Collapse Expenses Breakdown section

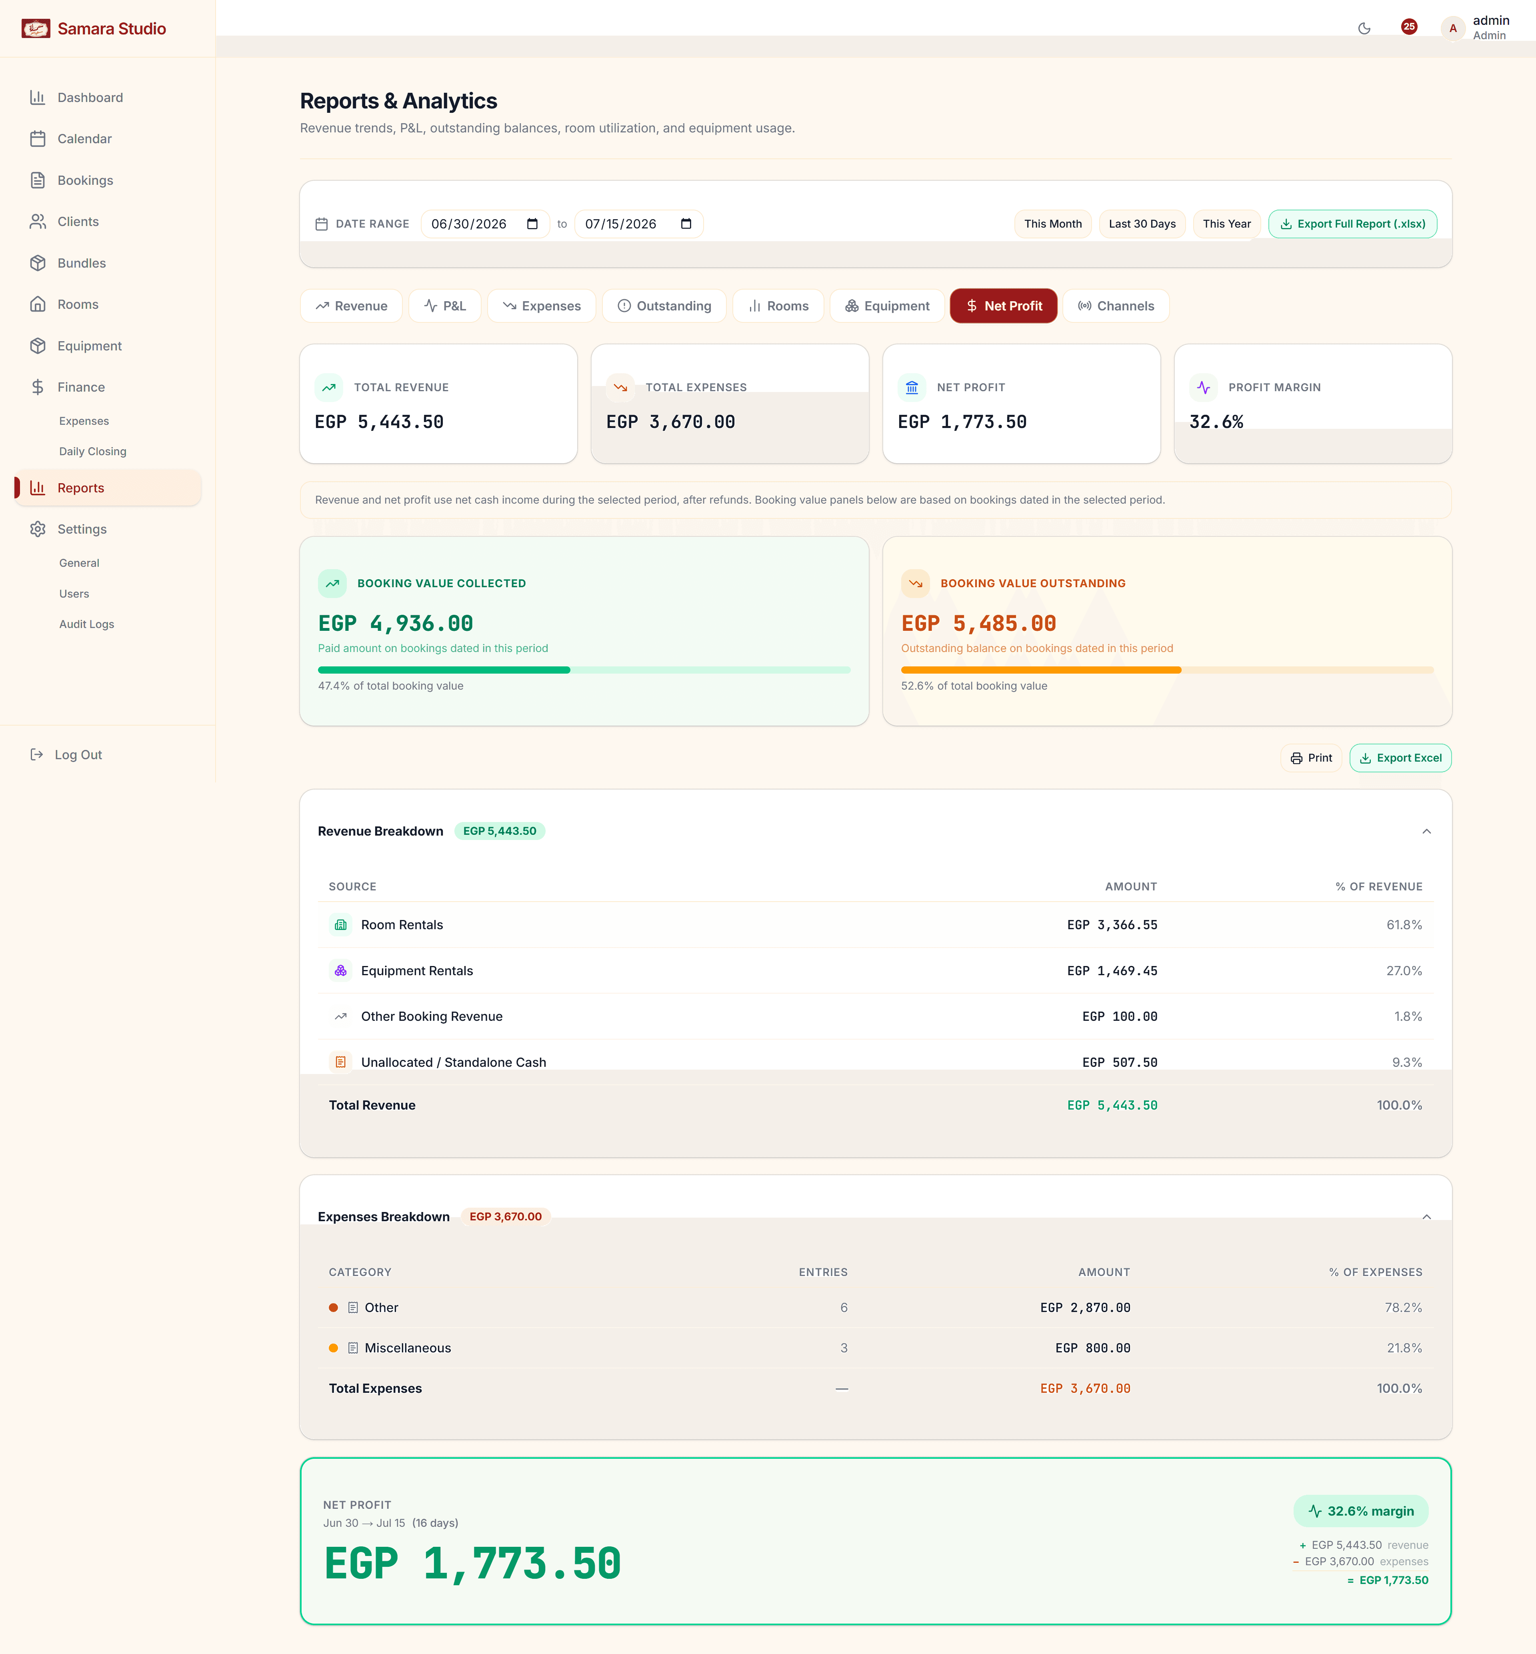coord(1426,1217)
